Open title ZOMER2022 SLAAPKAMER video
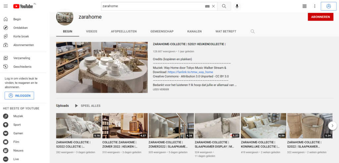This screenshot has width=339, height=163. (168, 145)
